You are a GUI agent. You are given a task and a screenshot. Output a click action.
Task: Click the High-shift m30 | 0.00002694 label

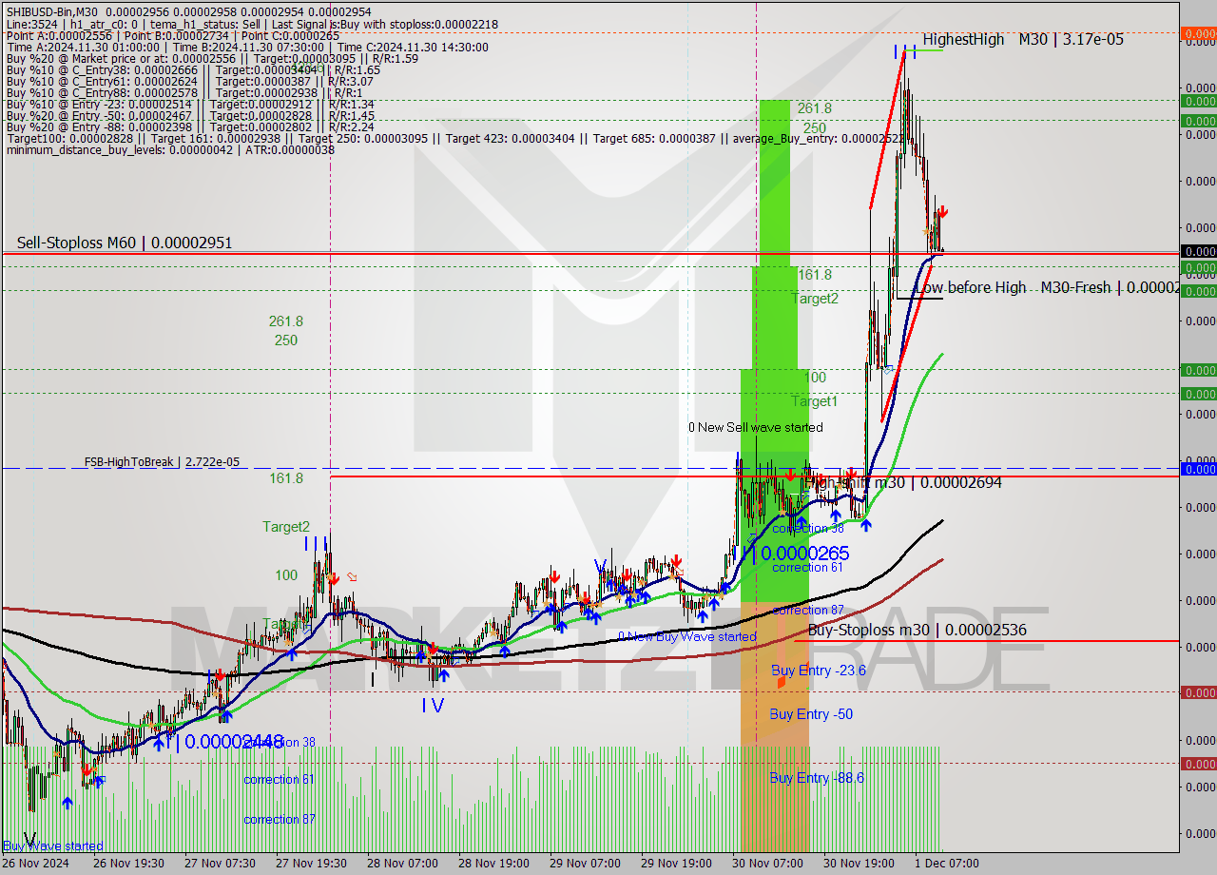tap(902, 482)
